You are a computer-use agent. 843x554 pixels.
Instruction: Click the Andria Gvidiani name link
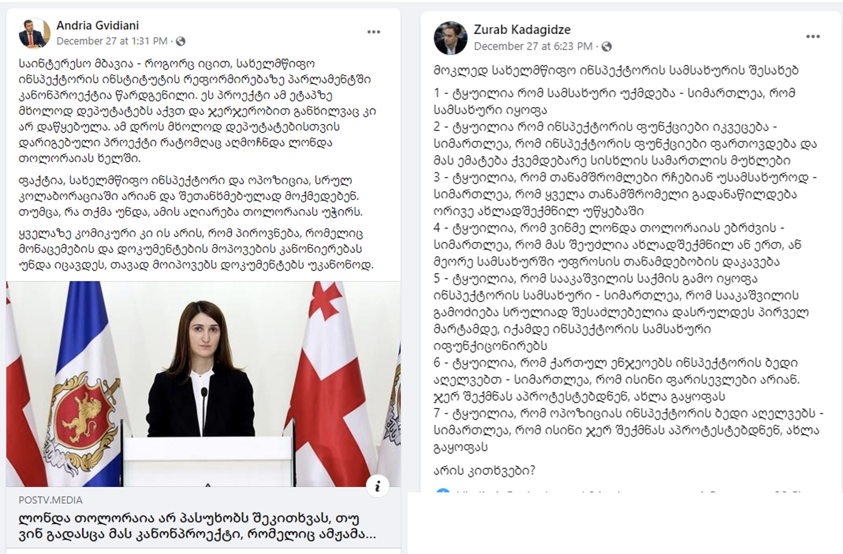(x=98, y=25)
